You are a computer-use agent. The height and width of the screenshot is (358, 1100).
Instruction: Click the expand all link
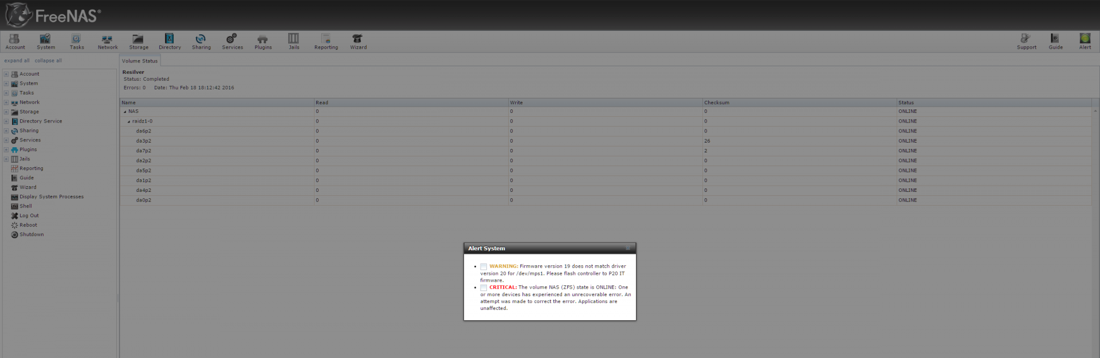pos(17,61)
